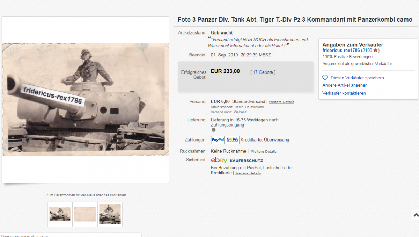
Task: Click the main tank commander photo
Action: pyautogui.click(x=85, y=99)
